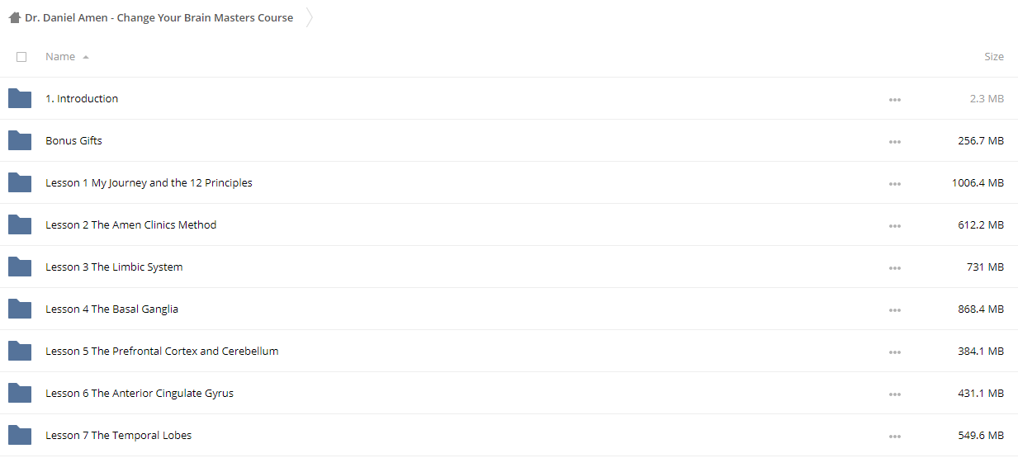Image resolution: width=1018 pixels, height=458 pixels.
Task: Open ellipsis menu for Lesson 2 Amen Clinics Method
Action: pos(895,226)
